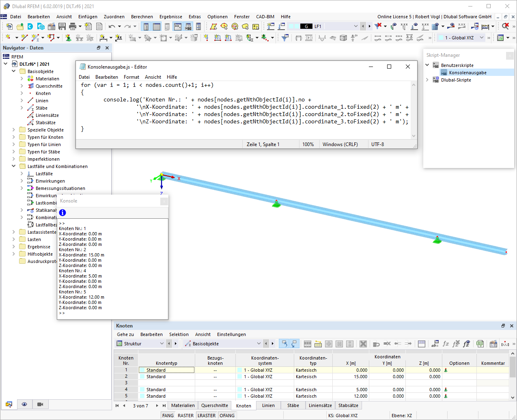Open Format menu in Editor window
This screenshot has height=420, width=517.
tap(131, 77)
